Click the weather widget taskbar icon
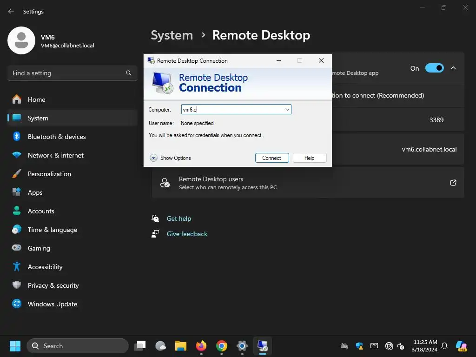 160,346
